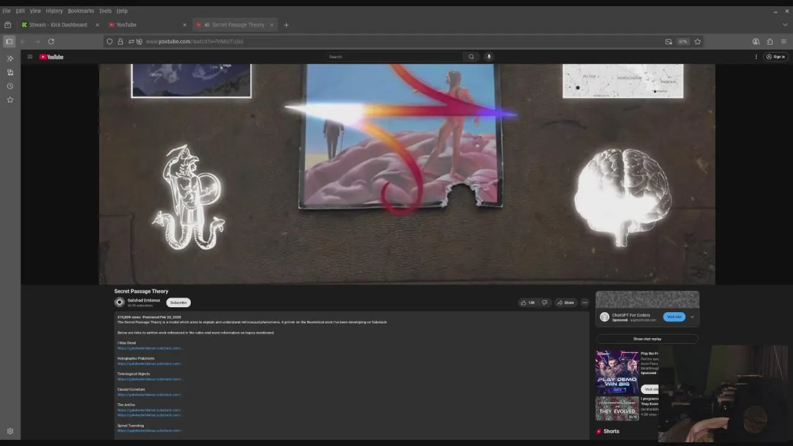
Task: Open the substack link under Spinal Tunneling
Action: click(149, 431)
